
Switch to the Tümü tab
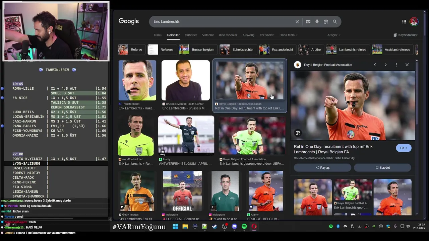click(x=157, y=35)
